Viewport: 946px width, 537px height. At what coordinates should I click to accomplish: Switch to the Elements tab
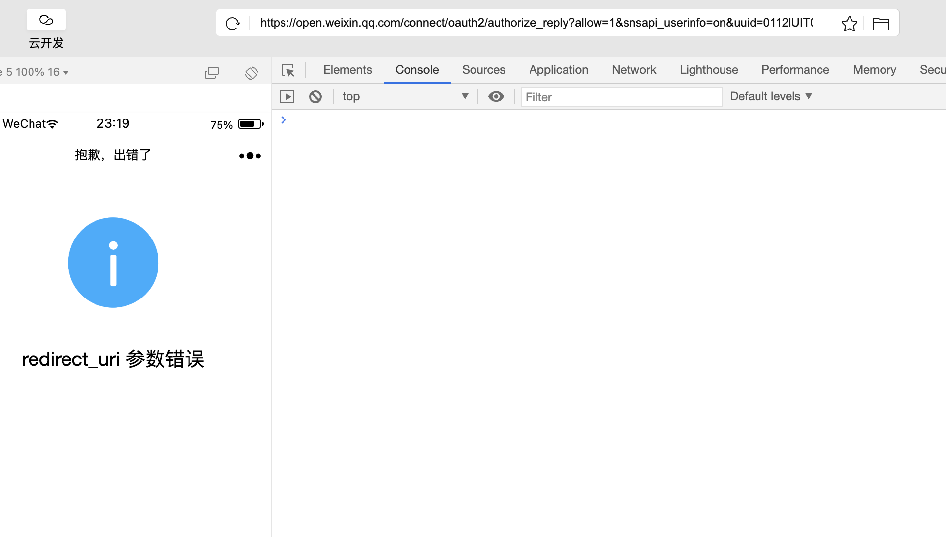tap(347, 70)
